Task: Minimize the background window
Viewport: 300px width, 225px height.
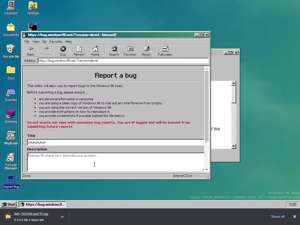Action: click(x=226, y=53)
